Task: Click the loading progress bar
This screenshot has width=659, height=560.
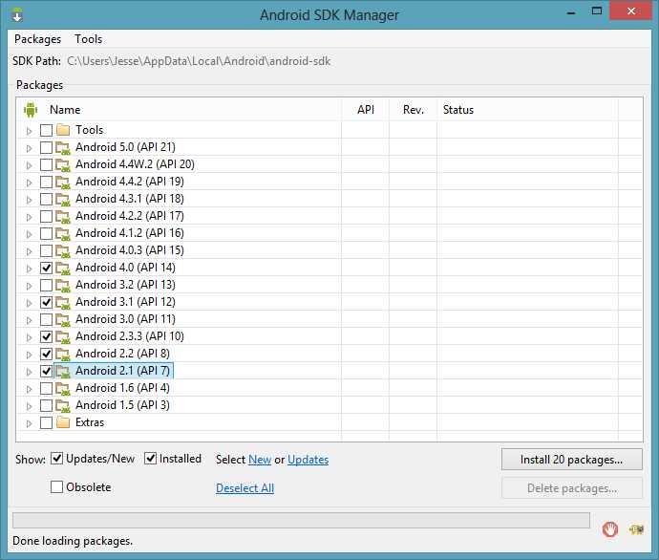Action: pos(300,520)
